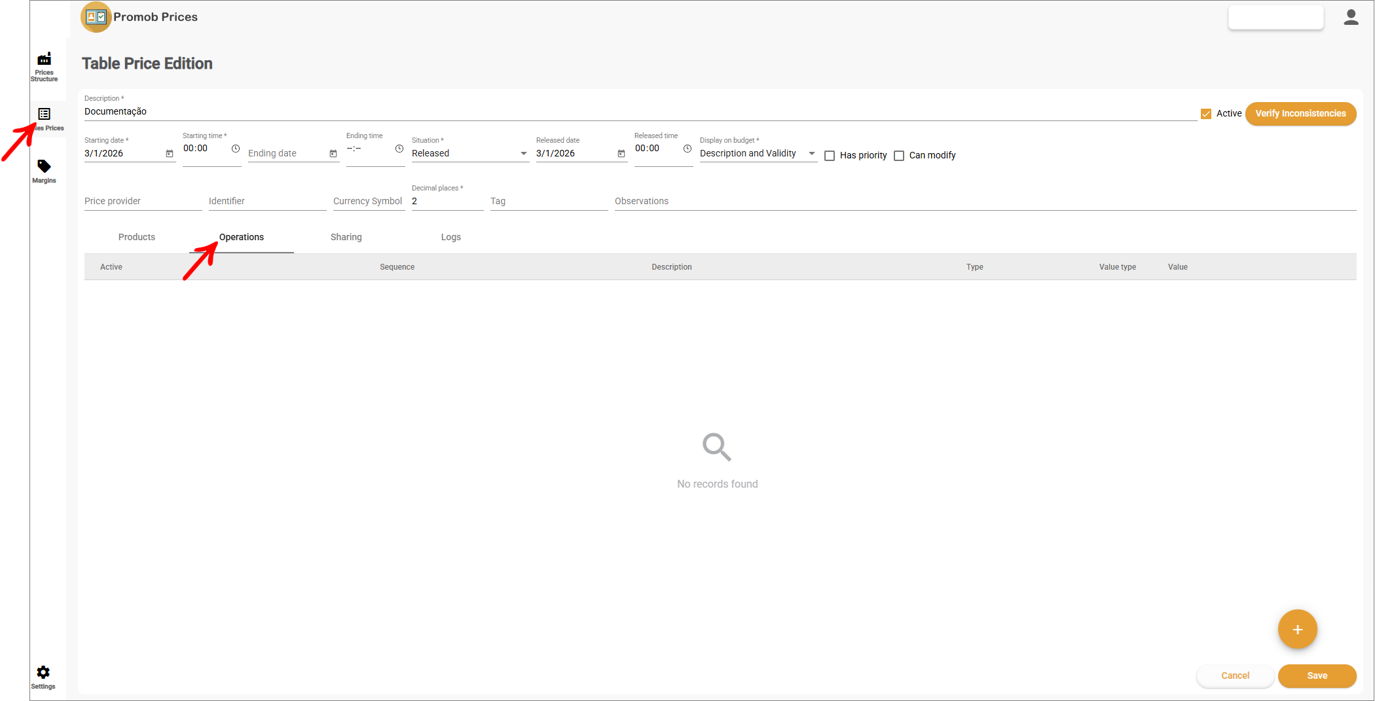This screenshot has width=1375, height=701.
Task: Click the blank box in header
Action: (1275, 18)
